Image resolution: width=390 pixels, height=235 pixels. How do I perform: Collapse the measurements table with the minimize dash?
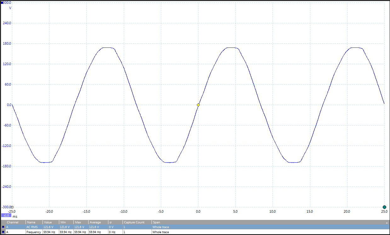click(387, 222)
